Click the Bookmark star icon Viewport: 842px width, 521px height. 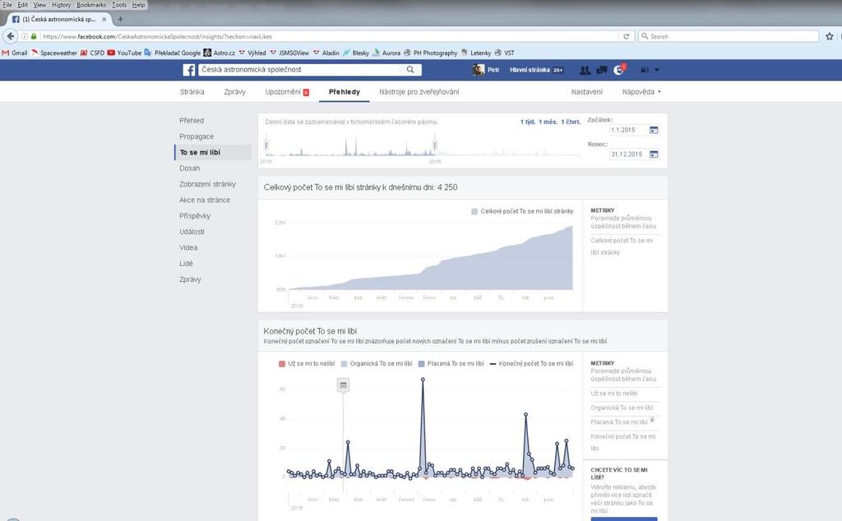[x=830, y=36]
